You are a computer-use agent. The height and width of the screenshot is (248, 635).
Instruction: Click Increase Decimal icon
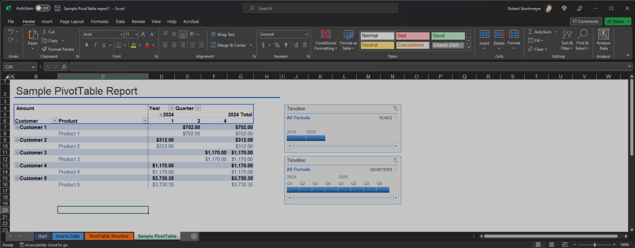pos(295,45)
